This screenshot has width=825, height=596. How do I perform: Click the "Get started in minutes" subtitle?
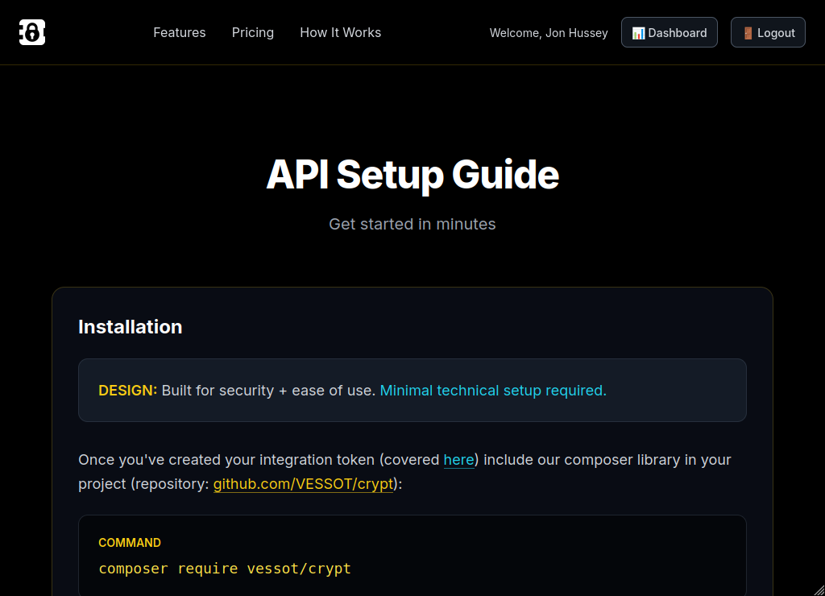412,224
